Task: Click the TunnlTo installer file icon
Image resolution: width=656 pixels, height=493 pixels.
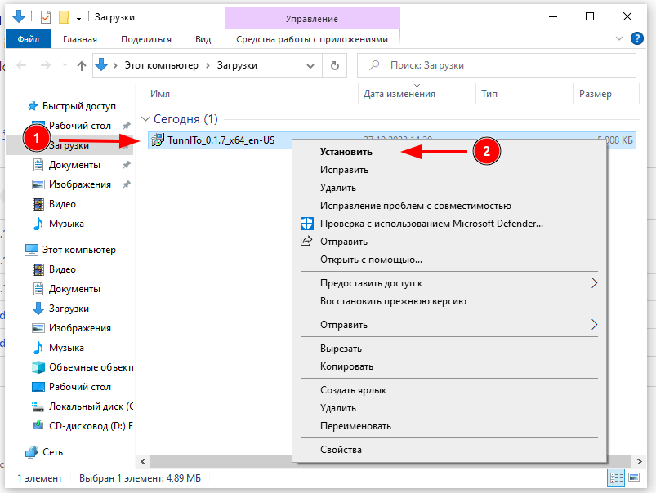Action: [158, 141]
